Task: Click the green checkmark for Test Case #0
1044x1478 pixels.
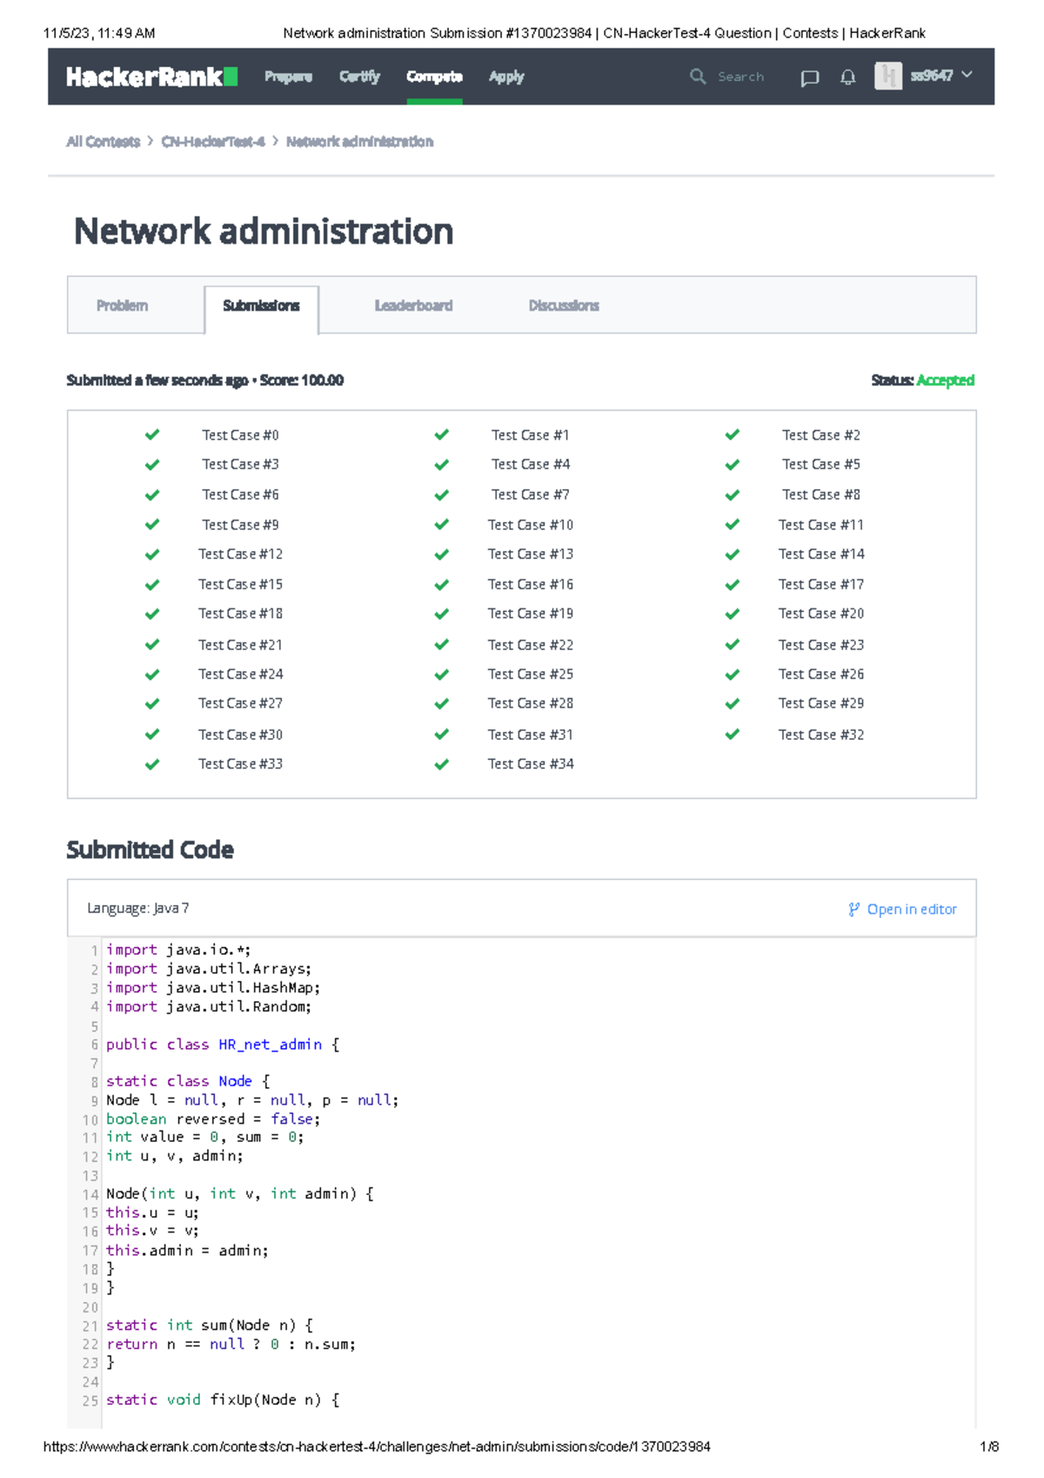Action: point(152,434)
